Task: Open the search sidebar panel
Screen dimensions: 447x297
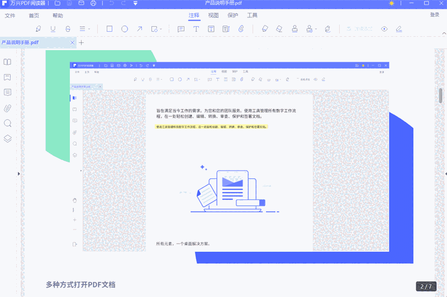Action: coord(8,123)
